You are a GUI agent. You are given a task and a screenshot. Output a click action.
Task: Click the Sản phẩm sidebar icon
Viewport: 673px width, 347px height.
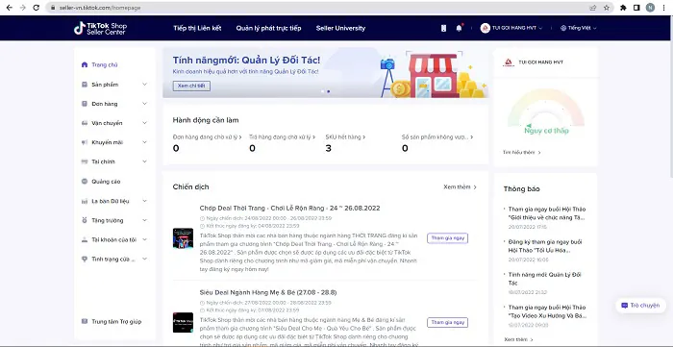click(85, 85)
